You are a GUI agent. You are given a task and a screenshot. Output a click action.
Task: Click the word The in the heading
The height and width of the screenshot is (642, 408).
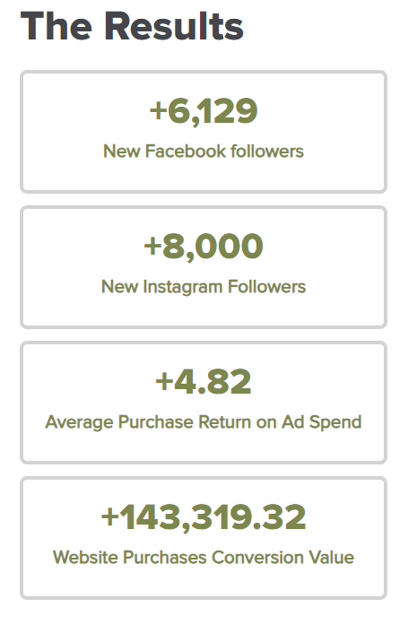[x=56, y=26]
